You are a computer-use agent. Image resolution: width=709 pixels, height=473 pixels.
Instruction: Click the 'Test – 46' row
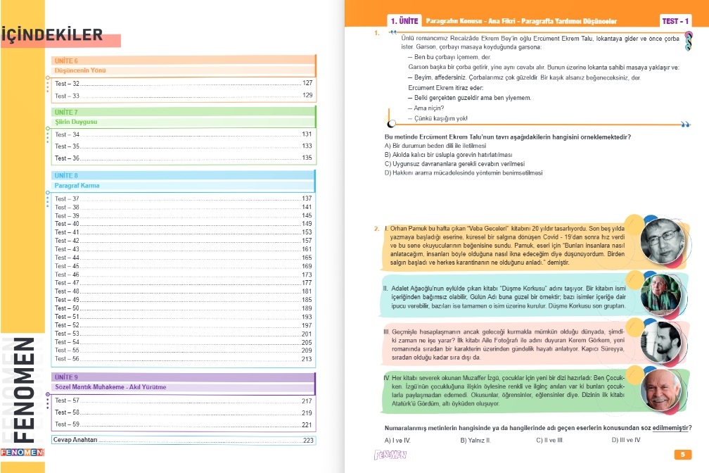[x=183, y=275]
